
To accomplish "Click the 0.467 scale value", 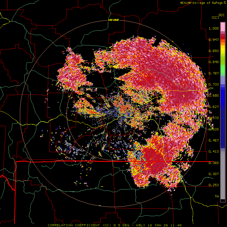I will 214,140.
